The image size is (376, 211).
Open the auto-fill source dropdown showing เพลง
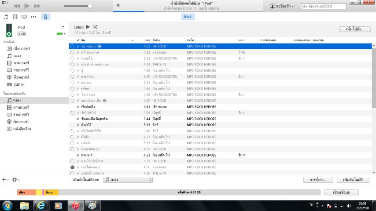128,180
